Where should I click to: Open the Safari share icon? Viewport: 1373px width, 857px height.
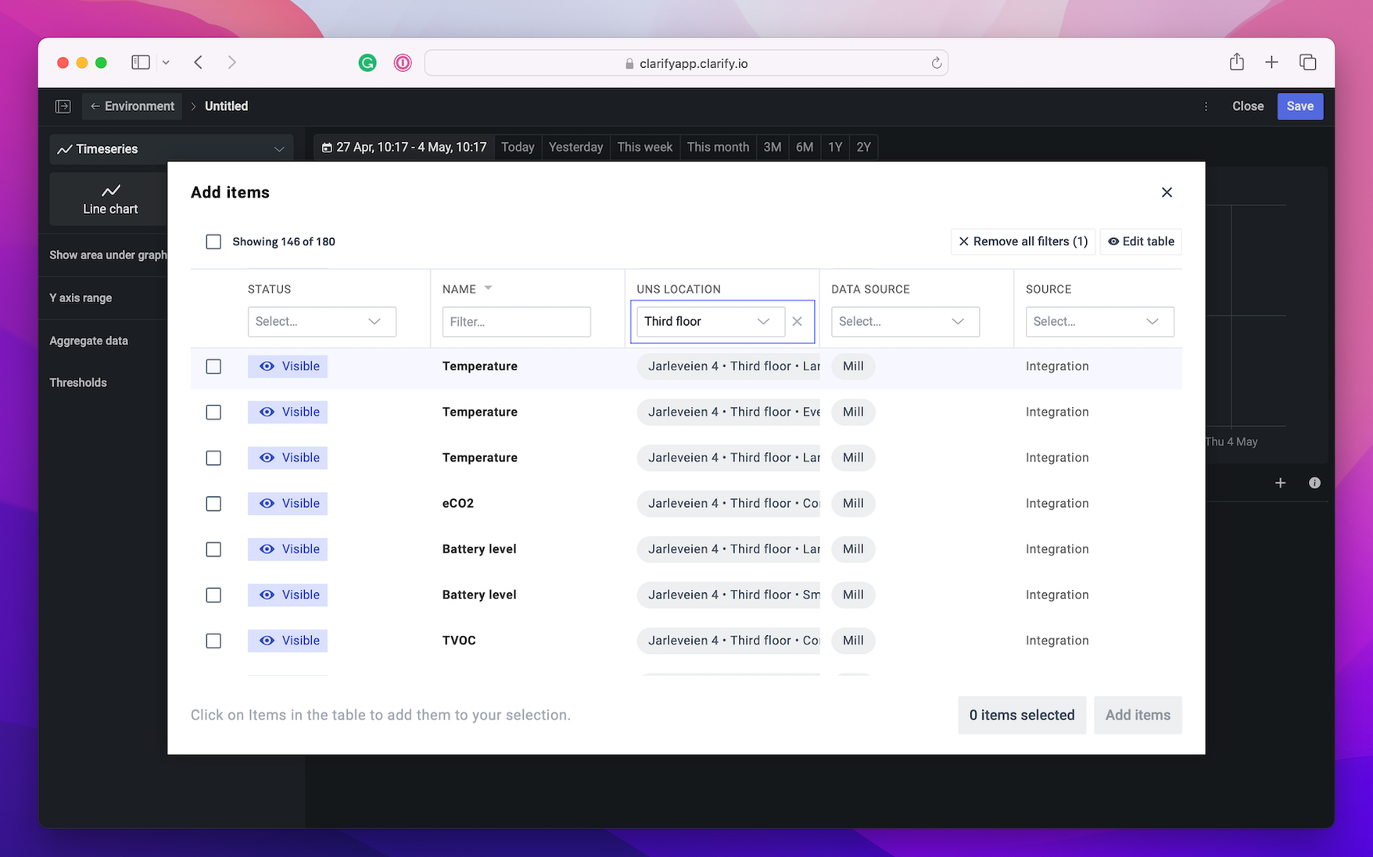tap(1236, 62)
